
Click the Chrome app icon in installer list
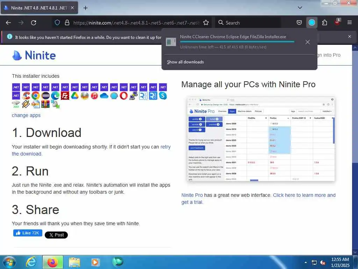click(36, 96)
